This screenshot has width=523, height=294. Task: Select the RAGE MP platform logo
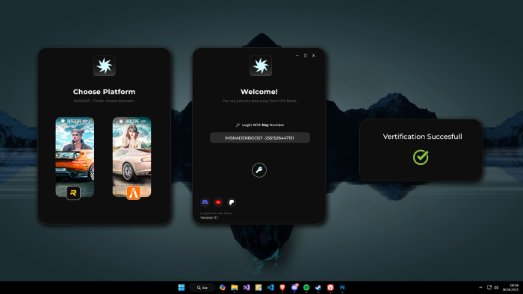73,193
